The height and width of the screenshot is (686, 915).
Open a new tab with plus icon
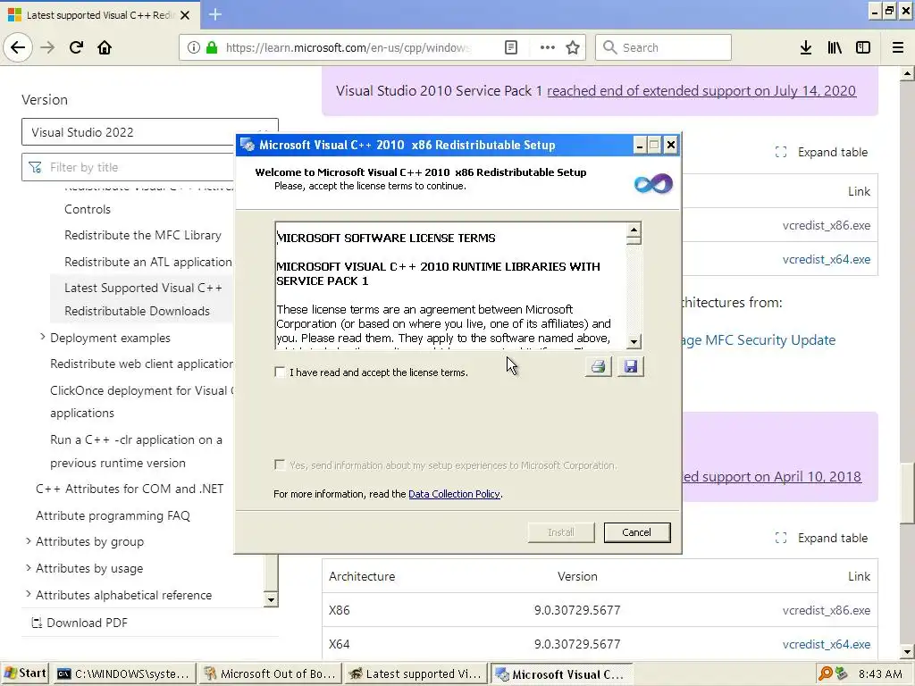point(214,14)
